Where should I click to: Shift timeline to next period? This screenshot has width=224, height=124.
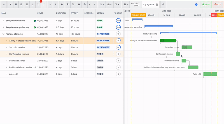coord(94,4)
